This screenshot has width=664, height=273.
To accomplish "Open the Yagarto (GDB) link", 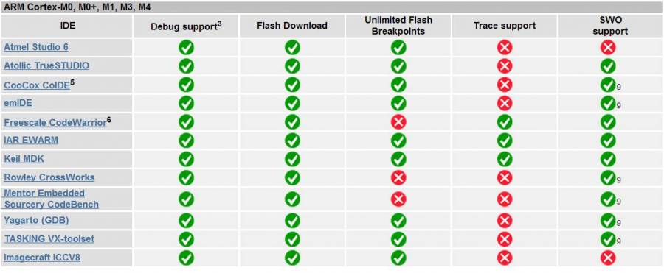I will point(36,220).
